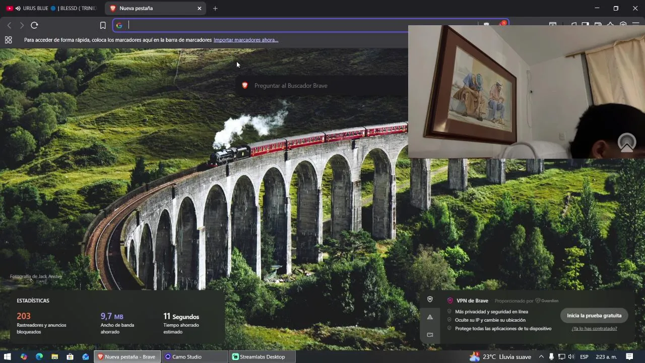645x363 pixels.
Task: Click ¿Ya lo has contratado? link
Action: [594, 329]
